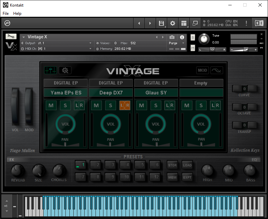This screenshot has width=268, height=219.
Task: Open the waveform LFO icon page
Action: 216,70
